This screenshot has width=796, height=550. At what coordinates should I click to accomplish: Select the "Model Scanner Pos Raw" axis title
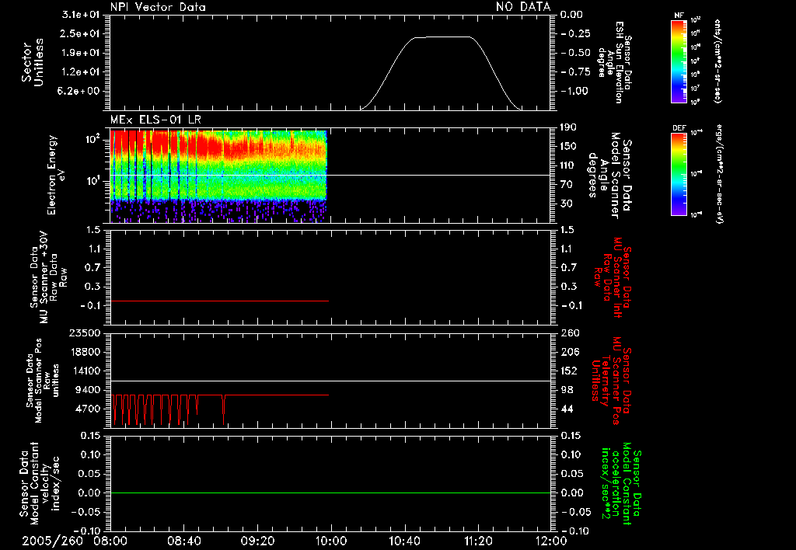pyautogui.click(x=42, y=381)
